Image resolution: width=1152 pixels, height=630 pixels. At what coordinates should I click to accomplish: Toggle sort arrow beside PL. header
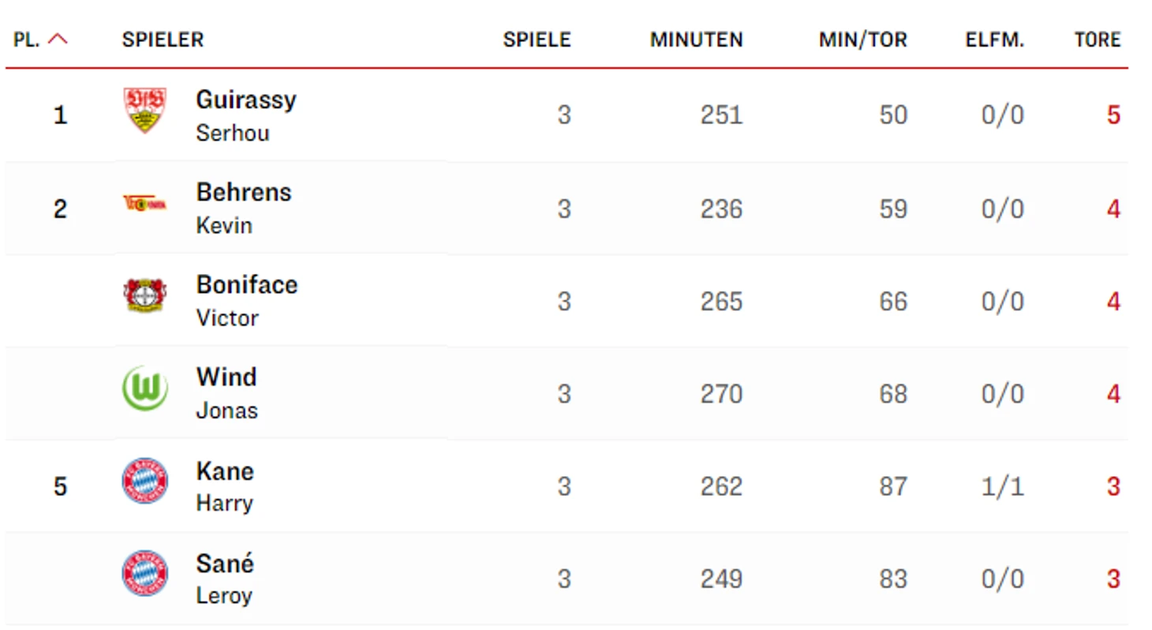pyautogui.click(x=58, y=39)
